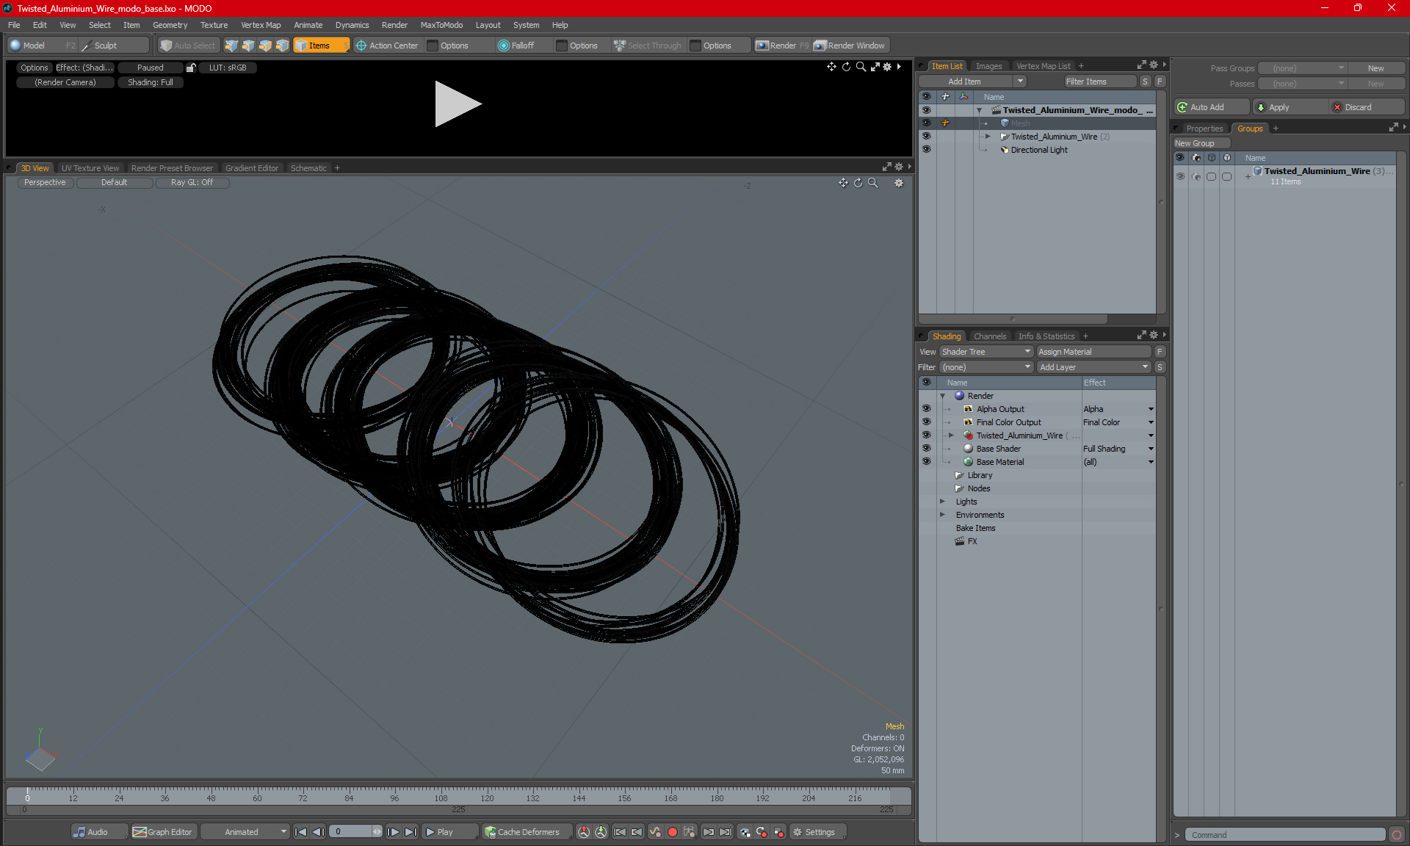Viewport: 1410px width, 846px height.
Task: Expand the Lights node in Shader Tree
Action: coord(942,502)
